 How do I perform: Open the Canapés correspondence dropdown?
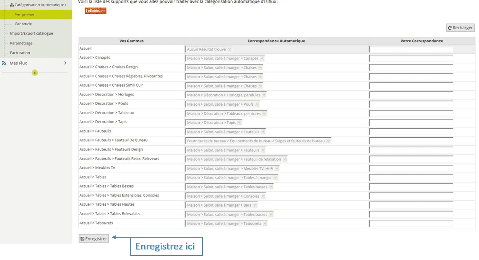[x=225, y=58]
